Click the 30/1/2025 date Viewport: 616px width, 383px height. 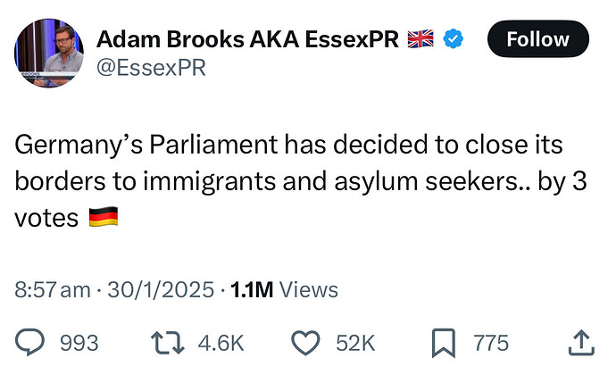(161, 290)
